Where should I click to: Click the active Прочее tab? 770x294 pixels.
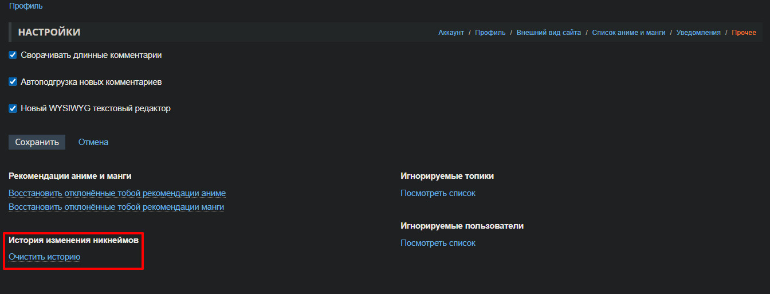point(744,33)
